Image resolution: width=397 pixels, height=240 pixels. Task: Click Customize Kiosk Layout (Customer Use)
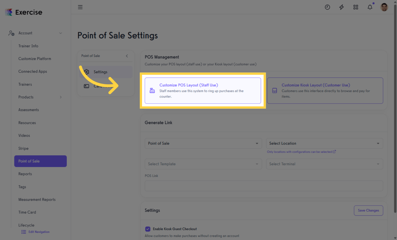click(x=325, y=91)
